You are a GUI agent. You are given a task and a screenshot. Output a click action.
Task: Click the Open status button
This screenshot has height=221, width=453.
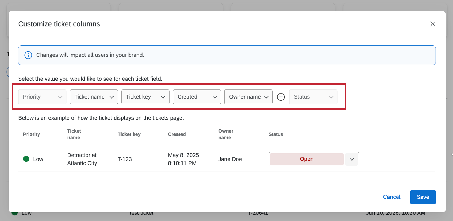[307, 159]
